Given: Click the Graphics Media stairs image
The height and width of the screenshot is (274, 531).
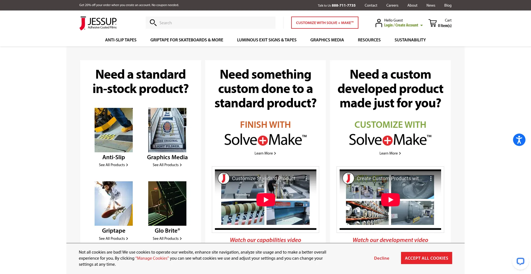Looking at the screenshot, I should tap(167, 130).
